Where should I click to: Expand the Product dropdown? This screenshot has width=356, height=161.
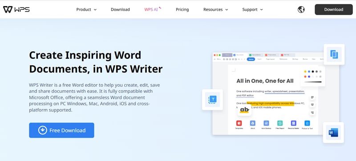[86, 9]
